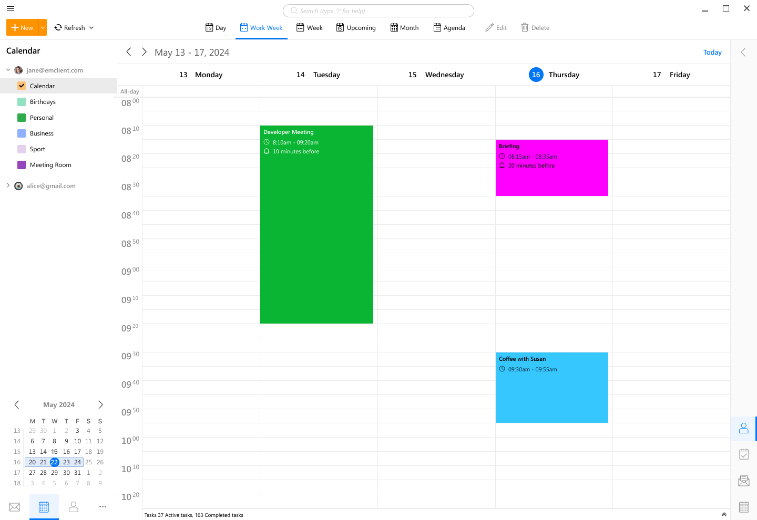The image size is (757, 520).
Task: Open the contact details sidebar icon
Action: [x=743, y=429]
